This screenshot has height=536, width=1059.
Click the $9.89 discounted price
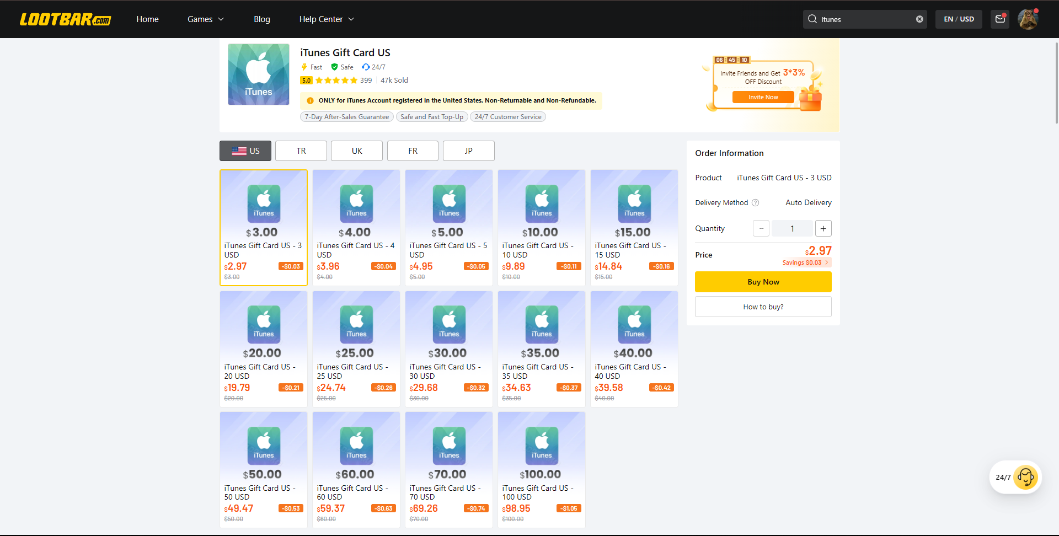514,266
